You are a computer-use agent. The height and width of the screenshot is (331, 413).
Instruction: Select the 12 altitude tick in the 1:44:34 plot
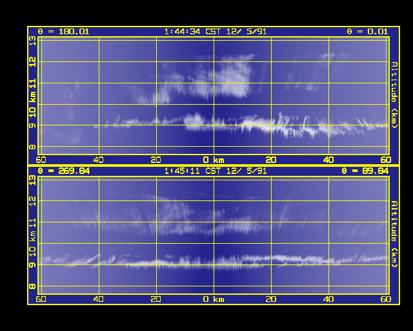pyautogui.click(x=32, y=62)
